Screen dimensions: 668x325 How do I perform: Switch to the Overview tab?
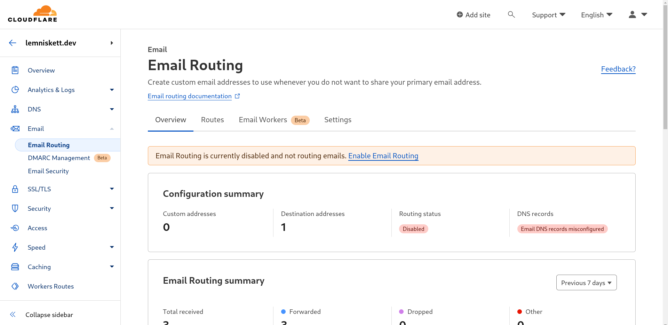170,120
